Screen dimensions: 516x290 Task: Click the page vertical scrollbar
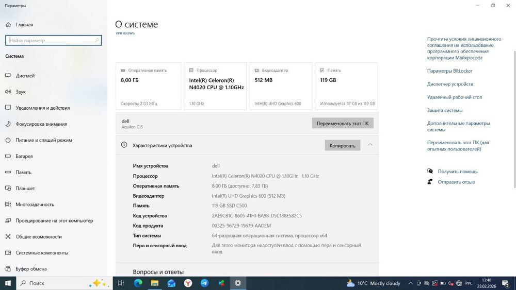tap(514, 119)
